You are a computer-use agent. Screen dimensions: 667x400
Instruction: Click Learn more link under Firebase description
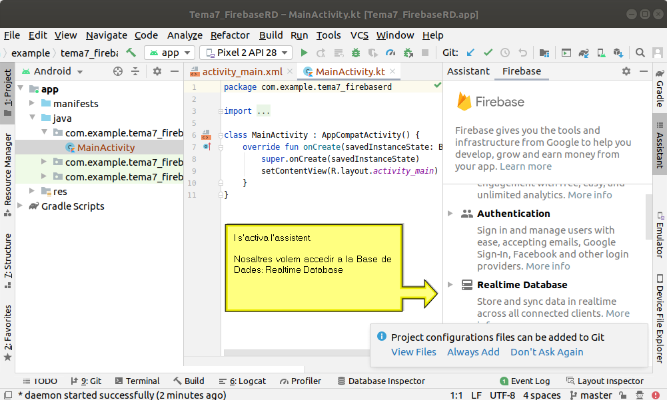pyautogui.click(x=526, y=166)
